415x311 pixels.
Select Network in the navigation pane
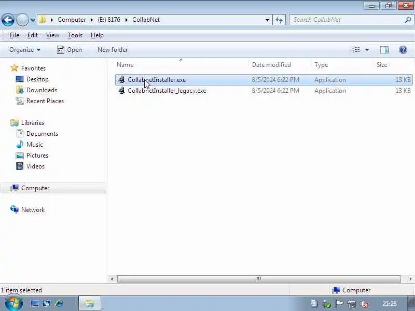[x=33, y=210]
